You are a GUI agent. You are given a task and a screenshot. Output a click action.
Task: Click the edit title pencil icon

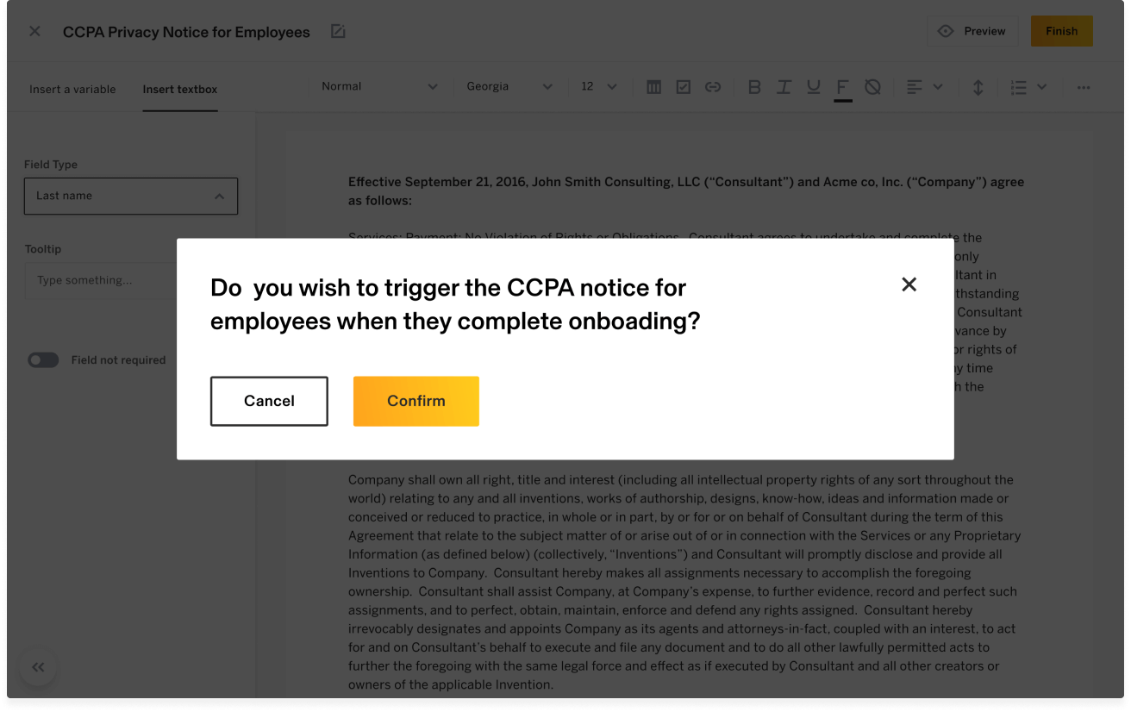[x=338, y=32]
